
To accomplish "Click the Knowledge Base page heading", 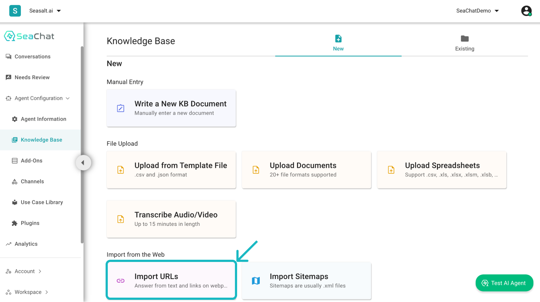I will tap(141, 41).
